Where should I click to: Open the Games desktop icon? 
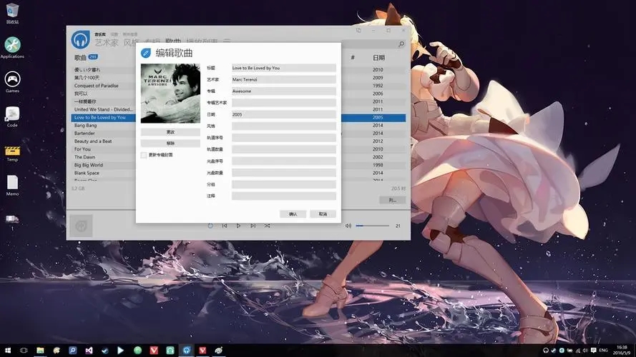[x=12, y=79]
